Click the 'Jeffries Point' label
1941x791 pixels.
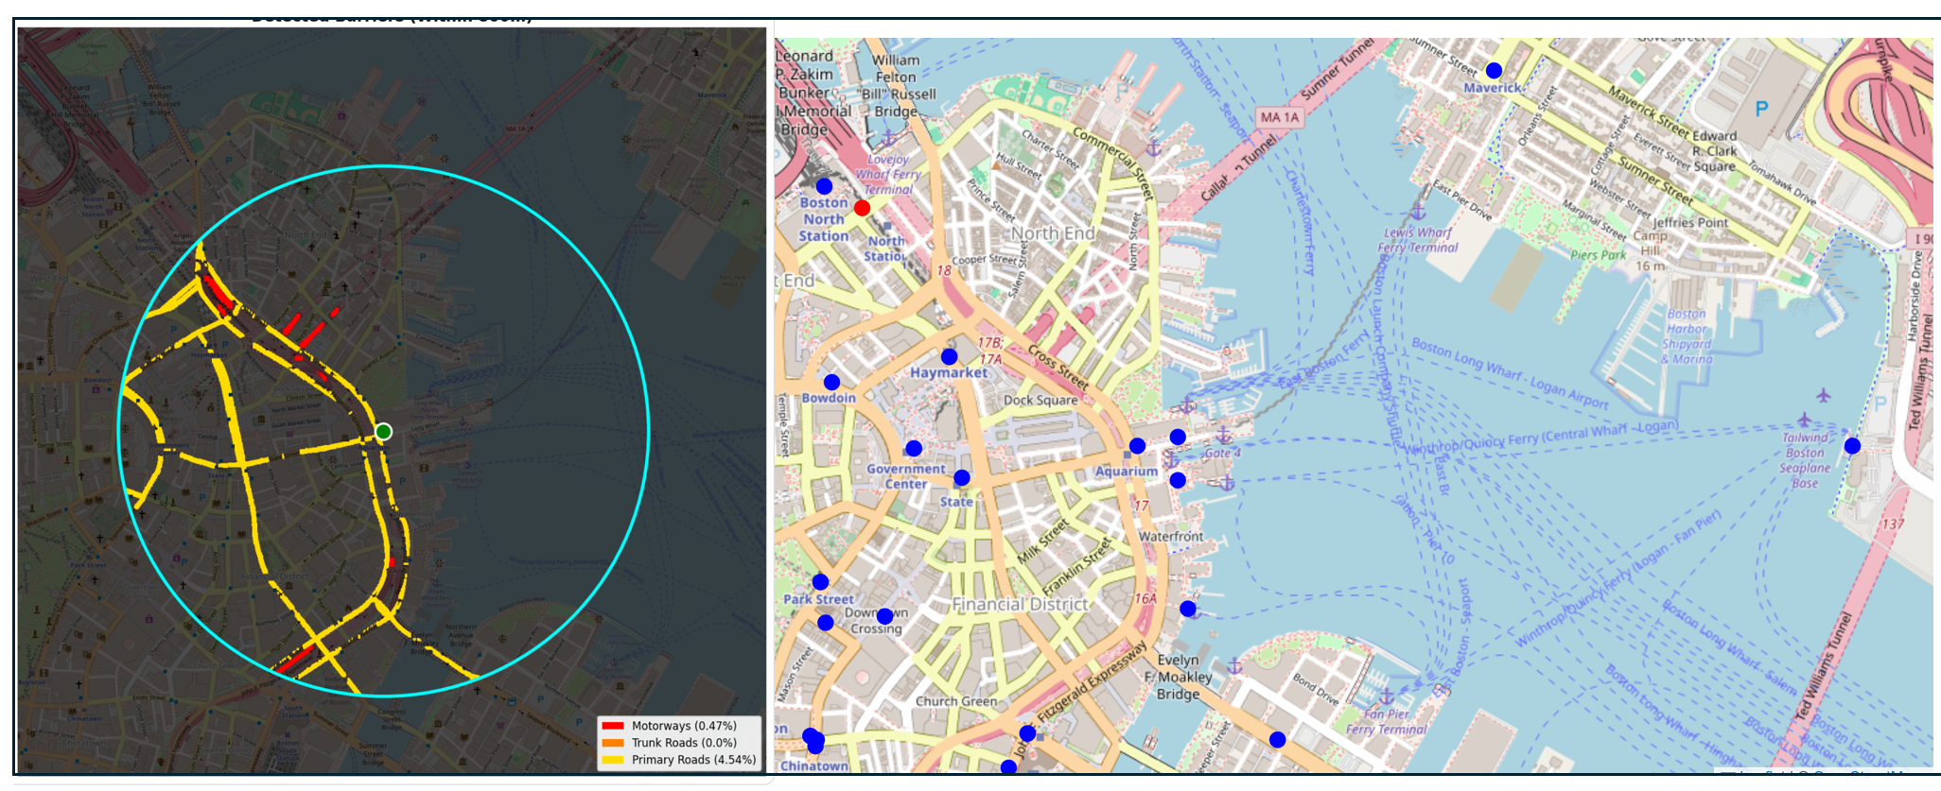coord(1690,222)
